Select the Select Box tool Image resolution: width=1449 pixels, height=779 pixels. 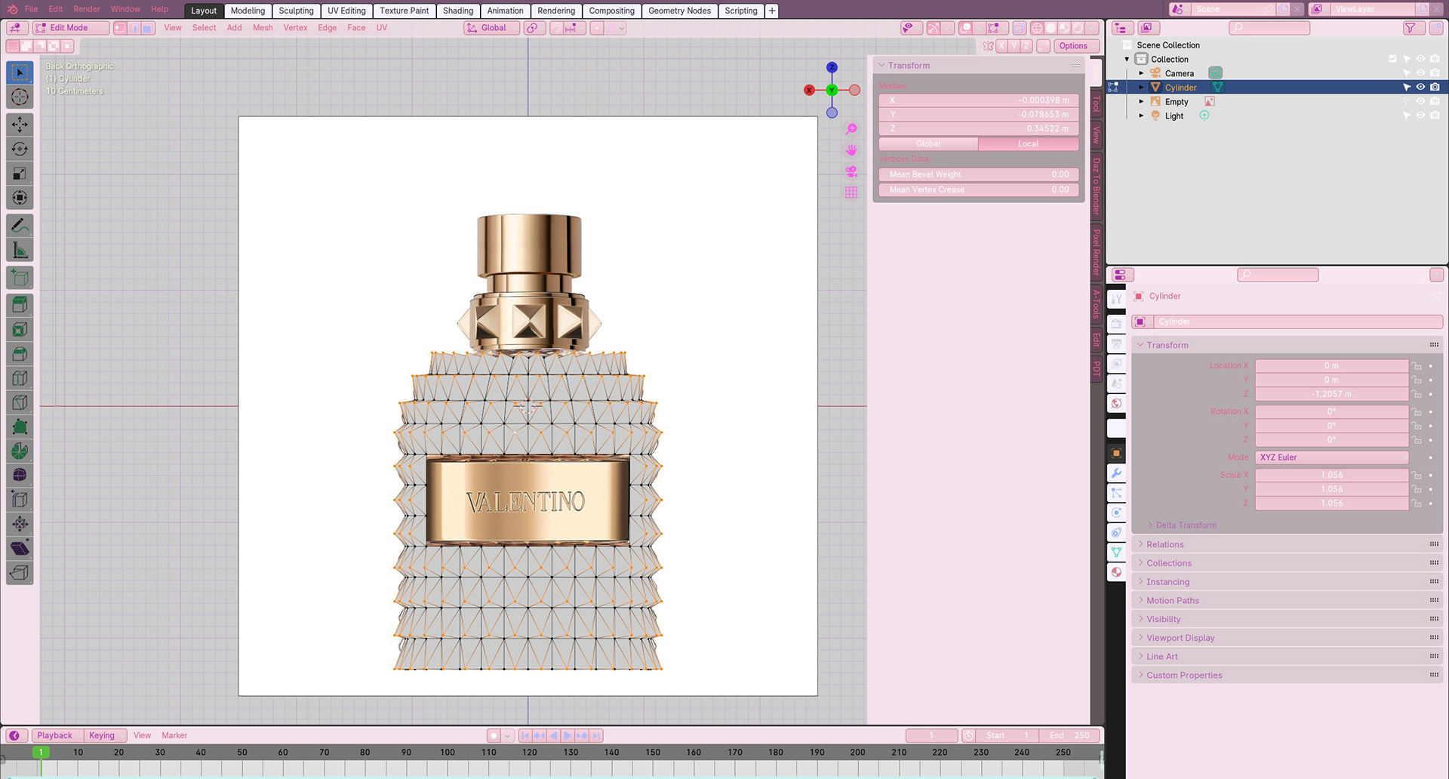(20, 72)
